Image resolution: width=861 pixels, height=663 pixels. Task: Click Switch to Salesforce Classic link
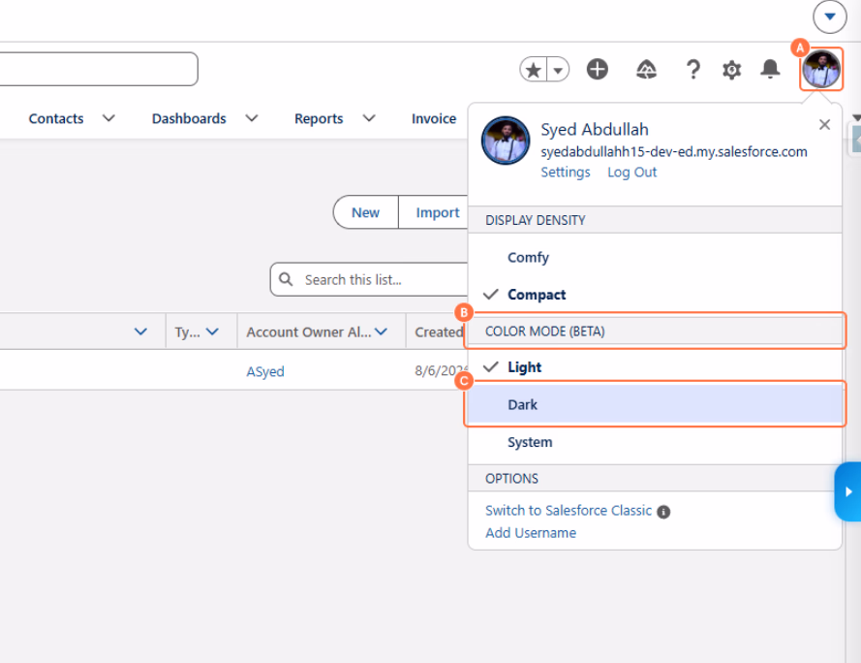pos(569,511)
